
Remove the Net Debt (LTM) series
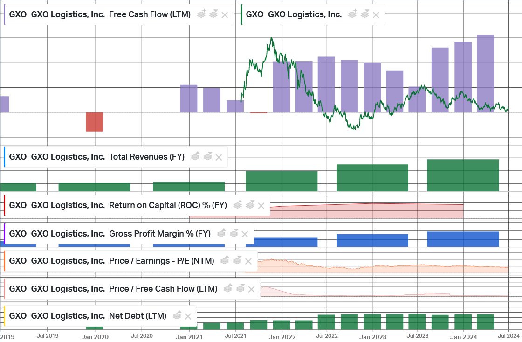pos(188,316)
